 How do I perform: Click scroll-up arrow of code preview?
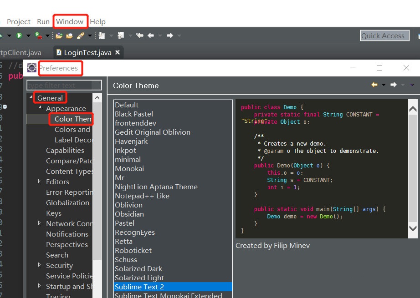tap(413, 109)
